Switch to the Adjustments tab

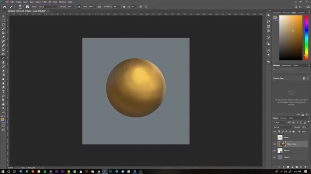click(x=286, y=65)
